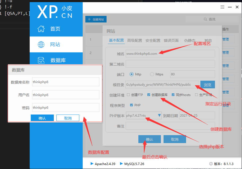Select the http radio button
The width and height of the screenshot is (242, 169).
(131, 74)
